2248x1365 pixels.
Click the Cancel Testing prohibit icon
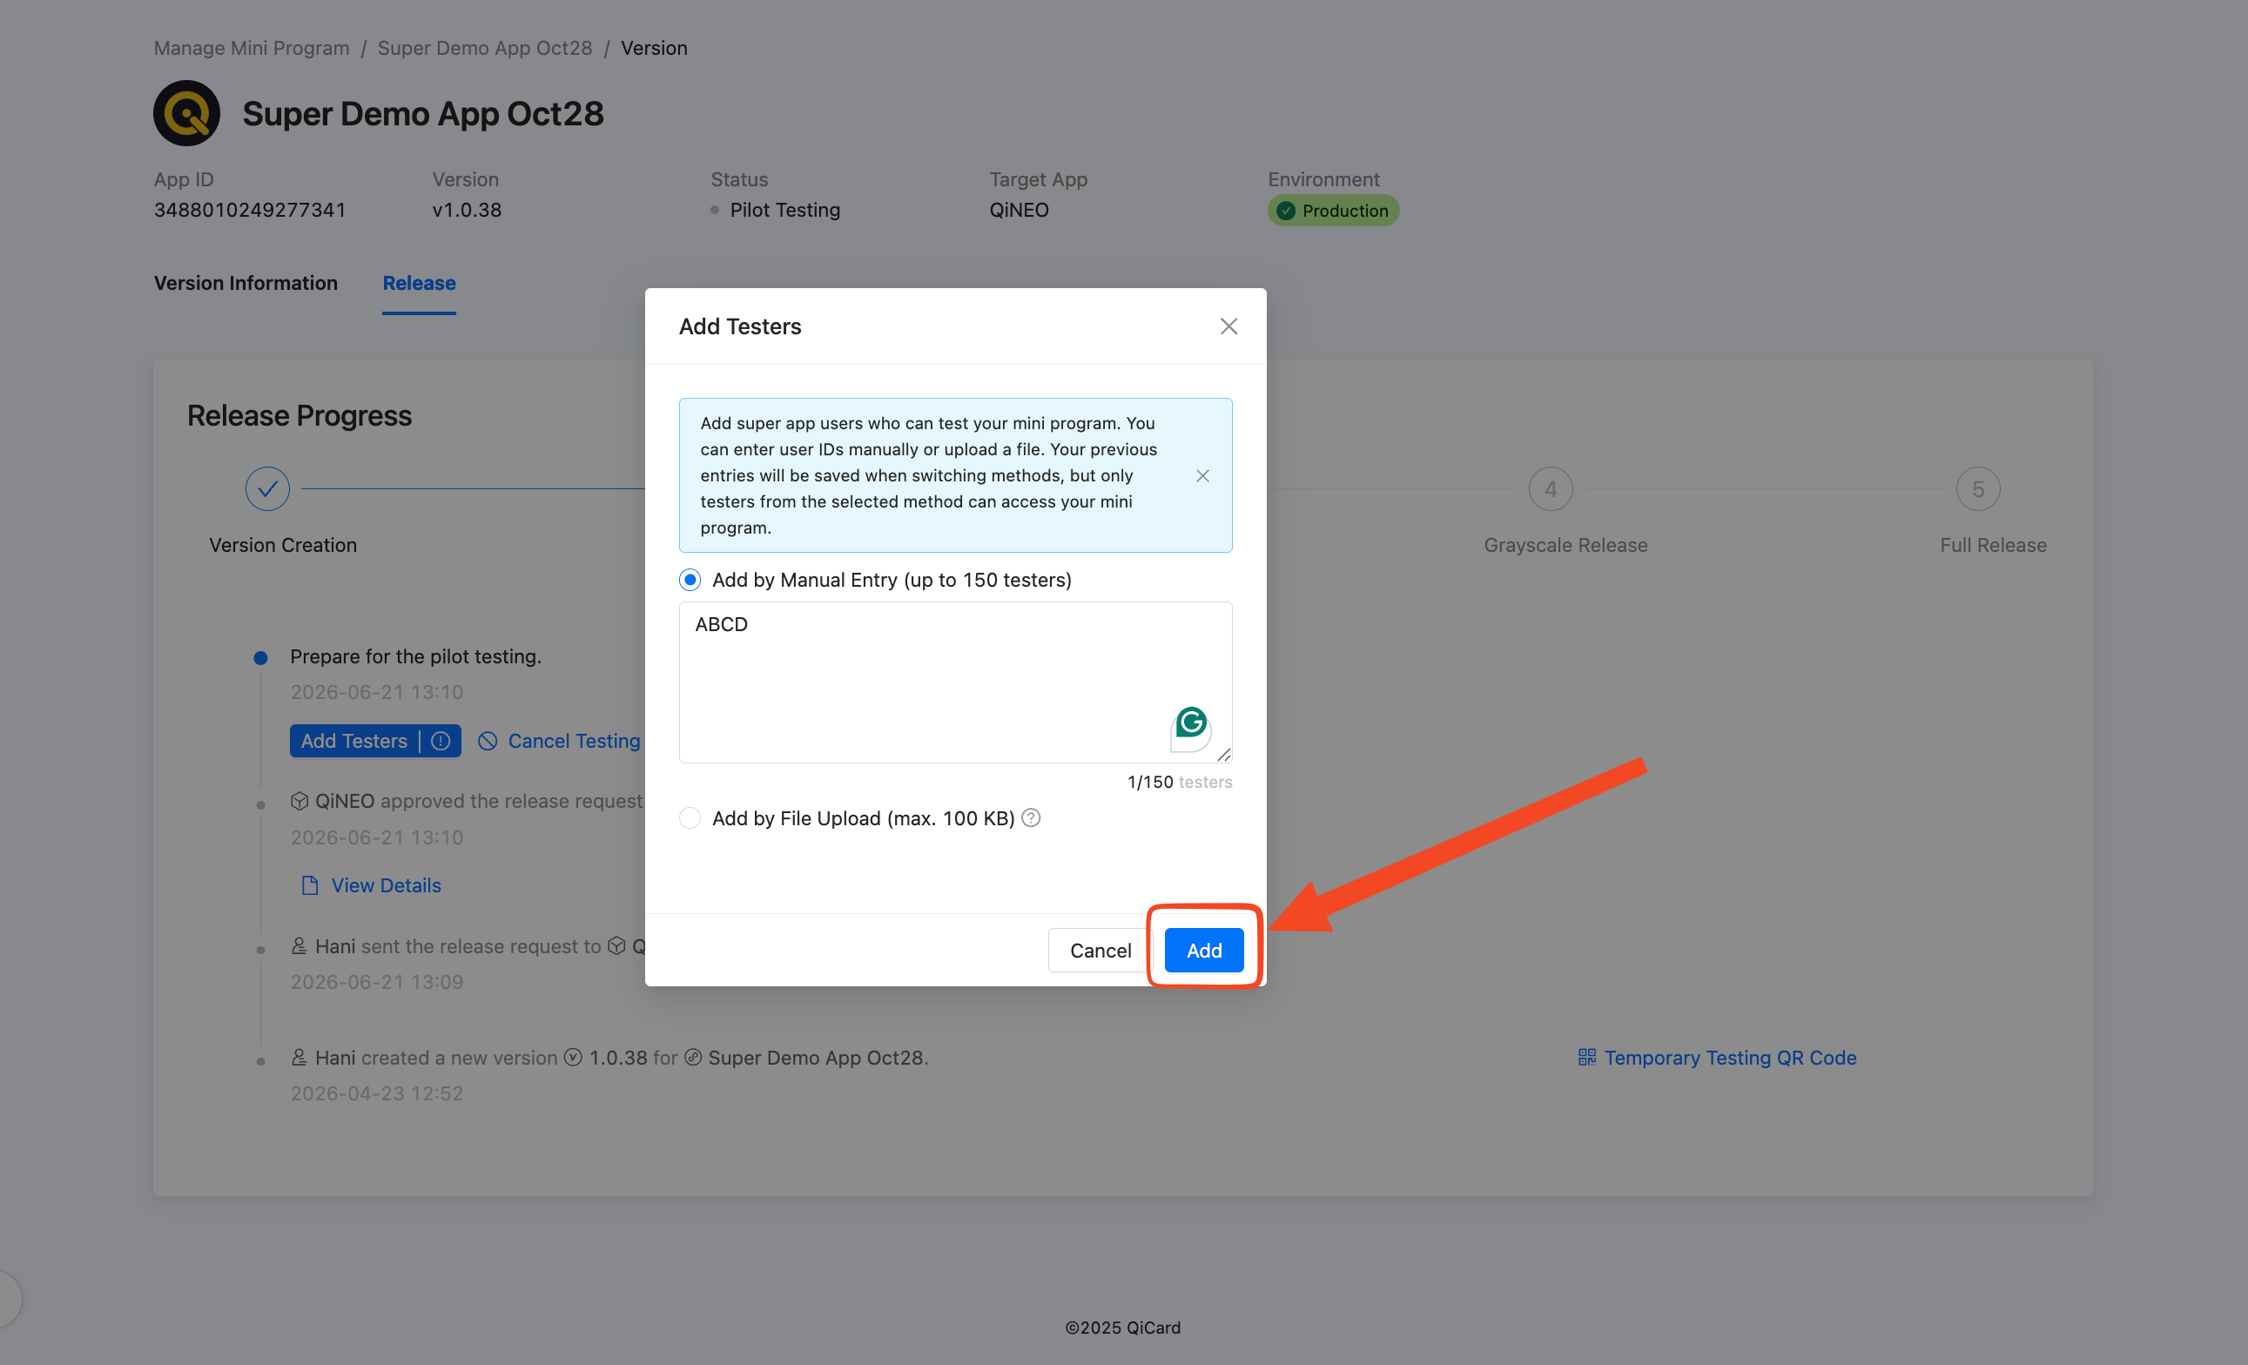[x=488, y=741]
